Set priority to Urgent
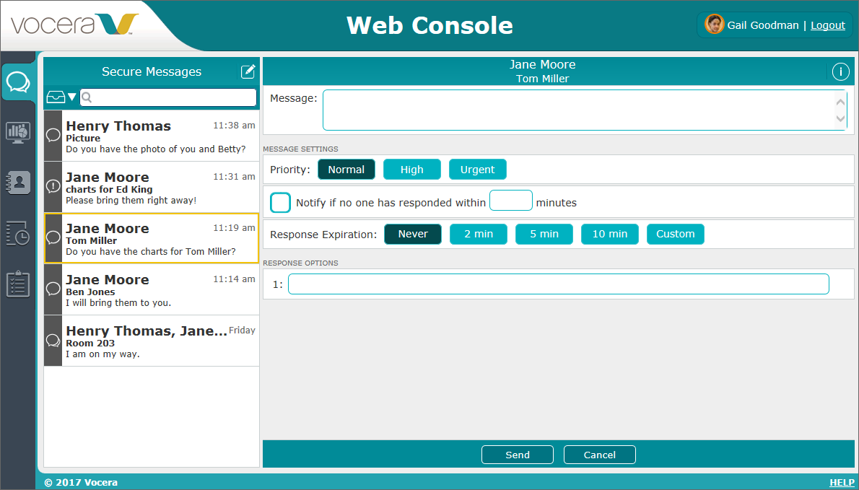859x490 pixels. pyautogui.click(x=478, y=169)
